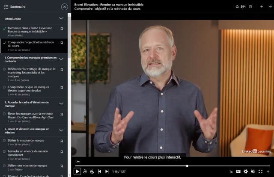The height and width of the screenshot is (177, 274).
Task: Bookmark the course in the top bar
Action: (250, 6)
